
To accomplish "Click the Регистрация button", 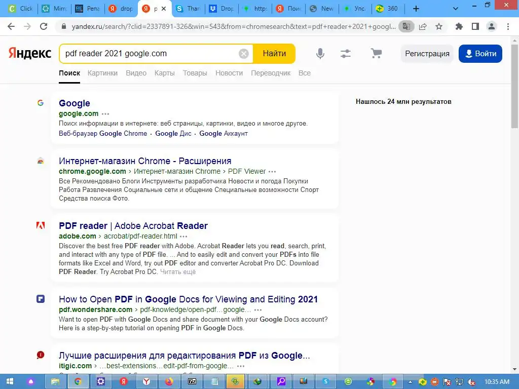I will click(x=427, y=54).
